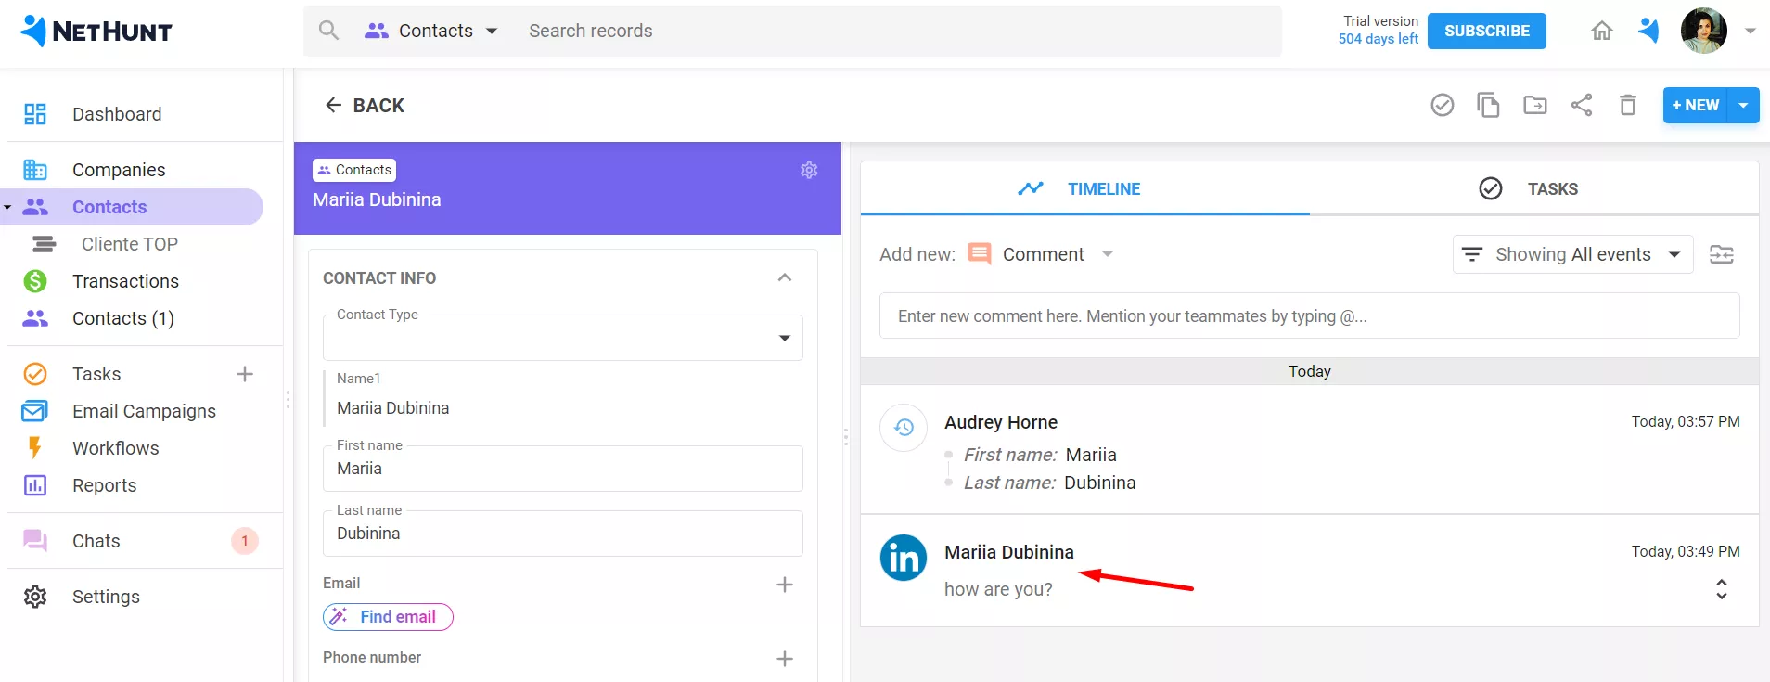Click the Audrey Horne name in timeline
Viewport: 1770px width, 682px height.
pos(1001,422)
